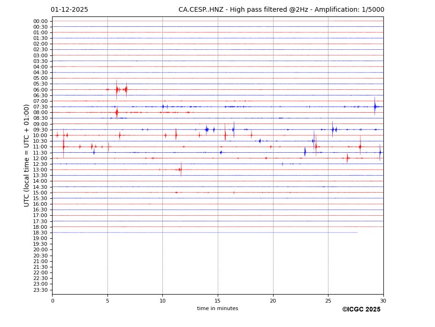This screenshot has height=327, width=435.
Task: Click the 'time in minutes' axis label
Action: point(217,308)
